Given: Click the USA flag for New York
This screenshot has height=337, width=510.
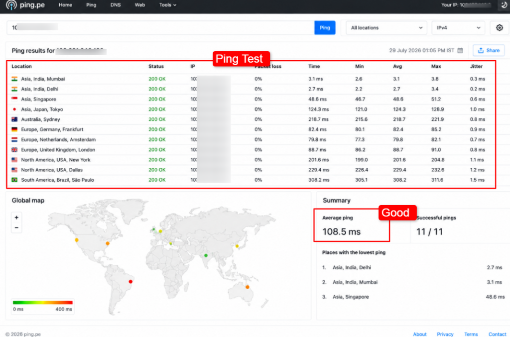Looking at the screenshot, I should (x=14, y=160).
